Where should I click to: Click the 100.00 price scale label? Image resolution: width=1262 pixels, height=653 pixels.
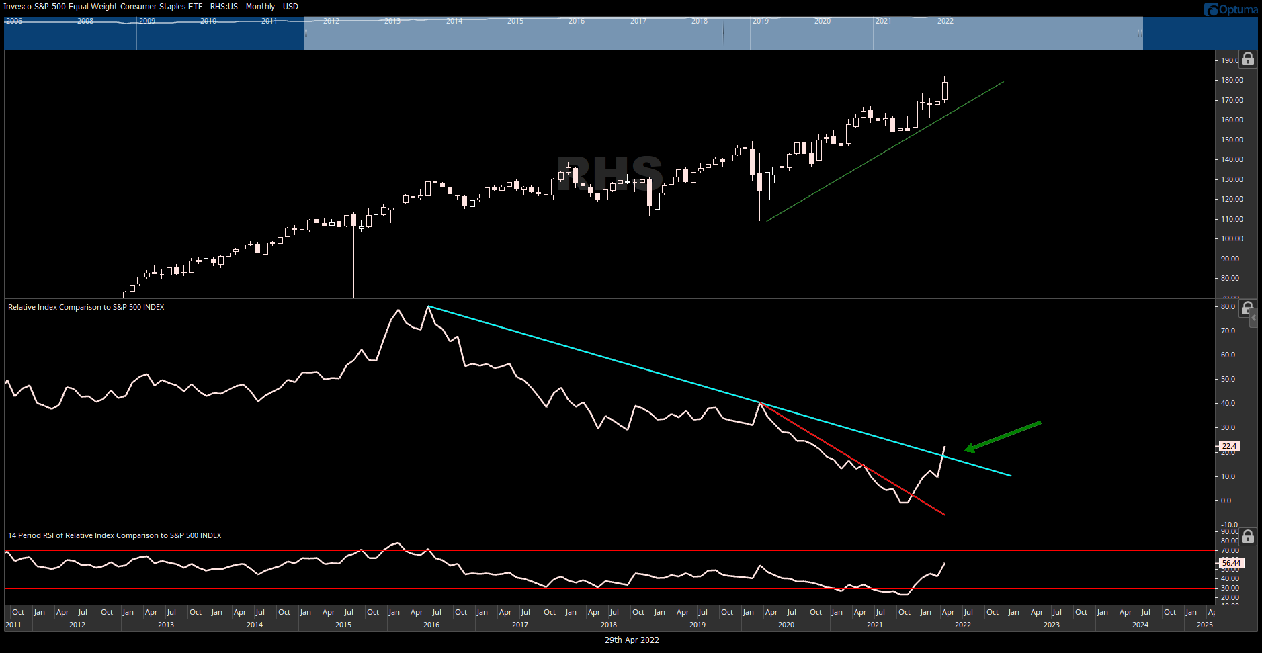pyautogui.click(x=1232, y=238)
